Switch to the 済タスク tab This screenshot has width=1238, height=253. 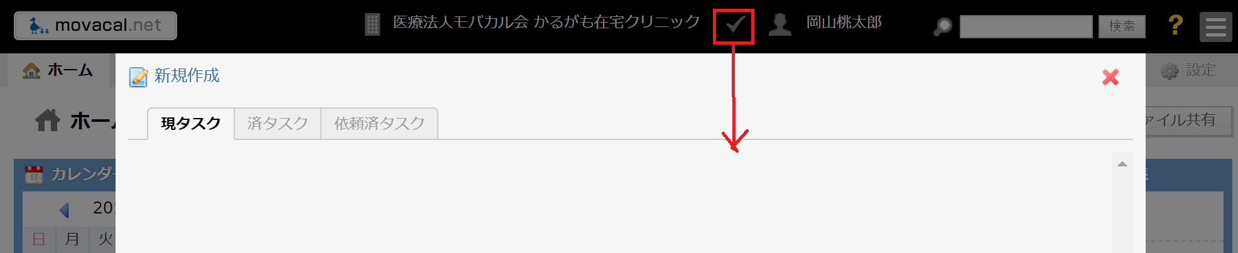278,124
